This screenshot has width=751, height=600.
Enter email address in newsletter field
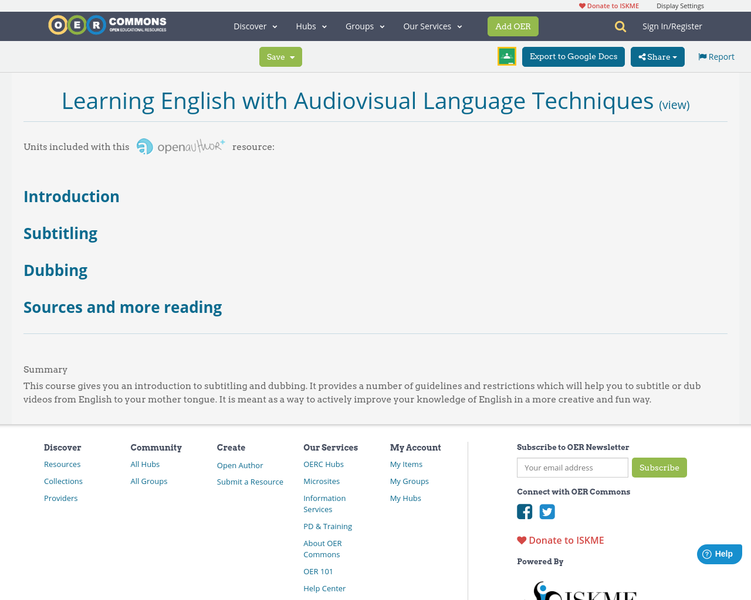[x=572, y=468]
